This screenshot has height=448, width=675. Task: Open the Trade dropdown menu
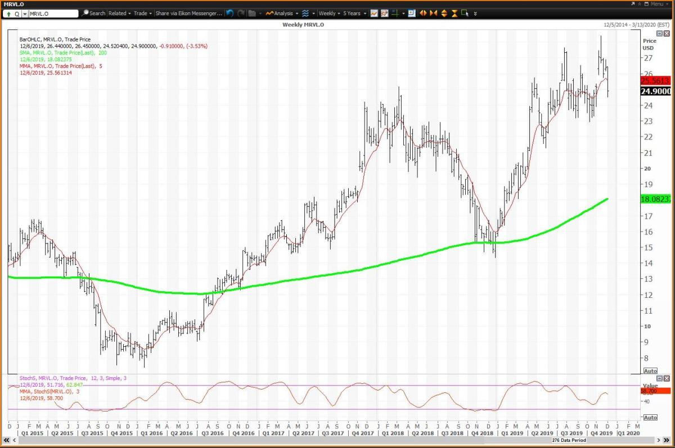(x=143, y=13)
